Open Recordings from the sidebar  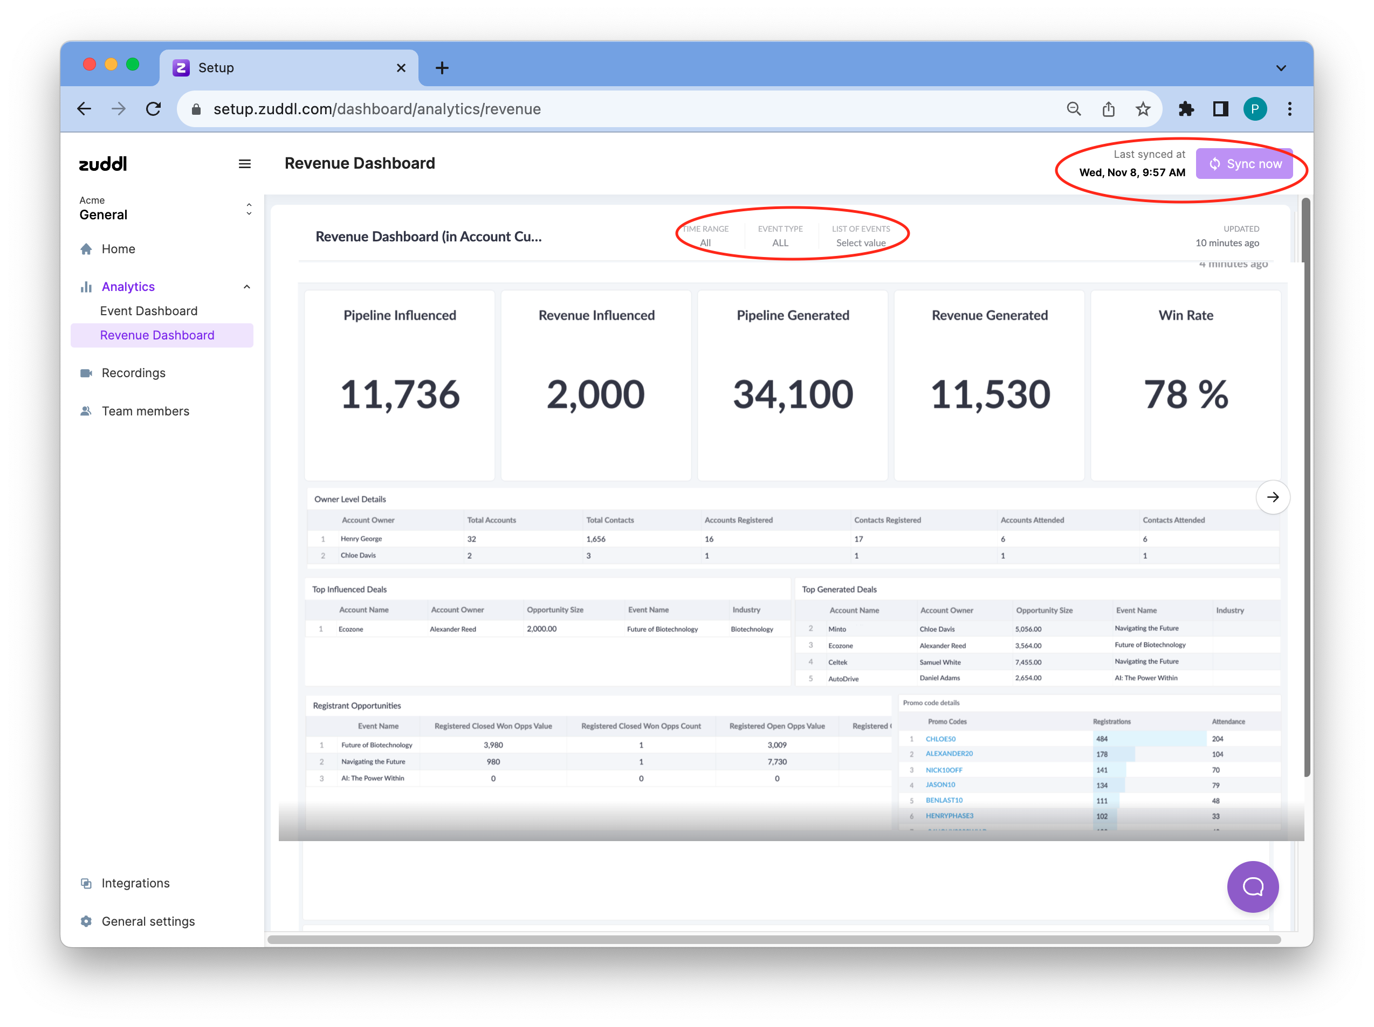133,373
